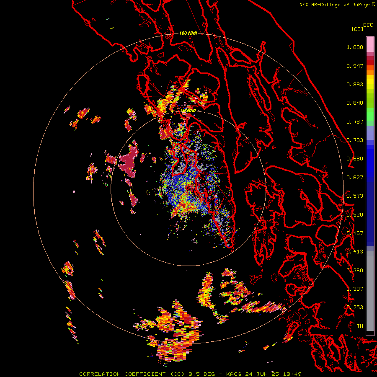Click the 0.840 scale value
This screenshot has height=377, width=377.
pos(355,103)
